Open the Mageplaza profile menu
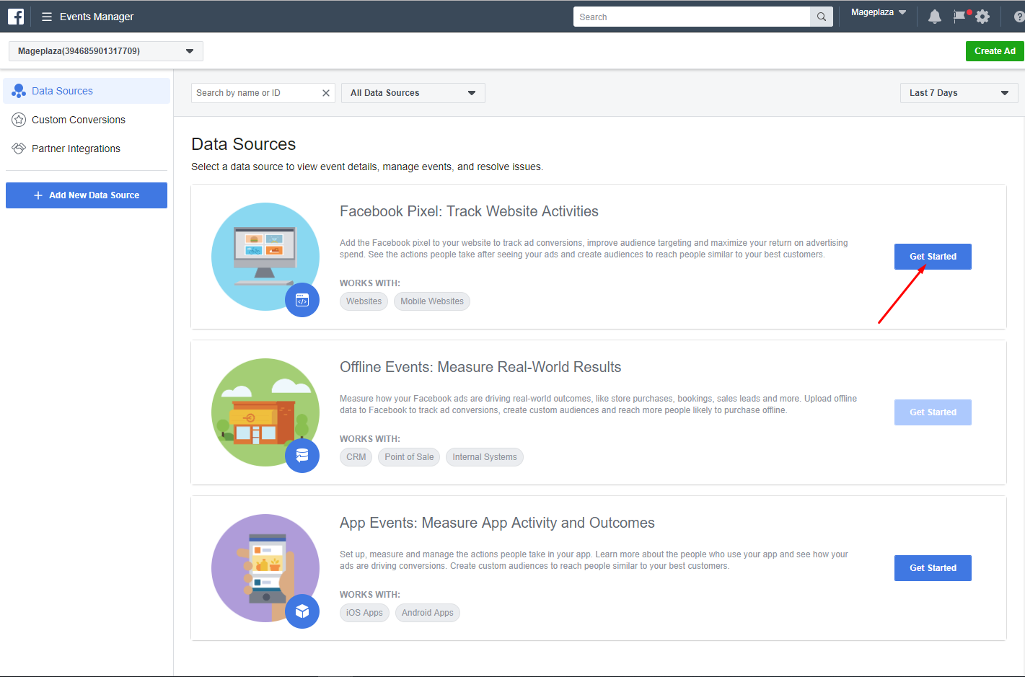1025x677 pixels. [x=878, y=12]
